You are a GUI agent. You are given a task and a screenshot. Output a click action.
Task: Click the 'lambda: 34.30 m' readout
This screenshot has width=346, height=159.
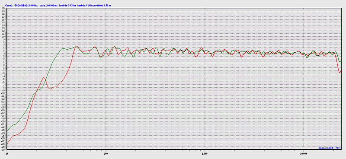67,5
